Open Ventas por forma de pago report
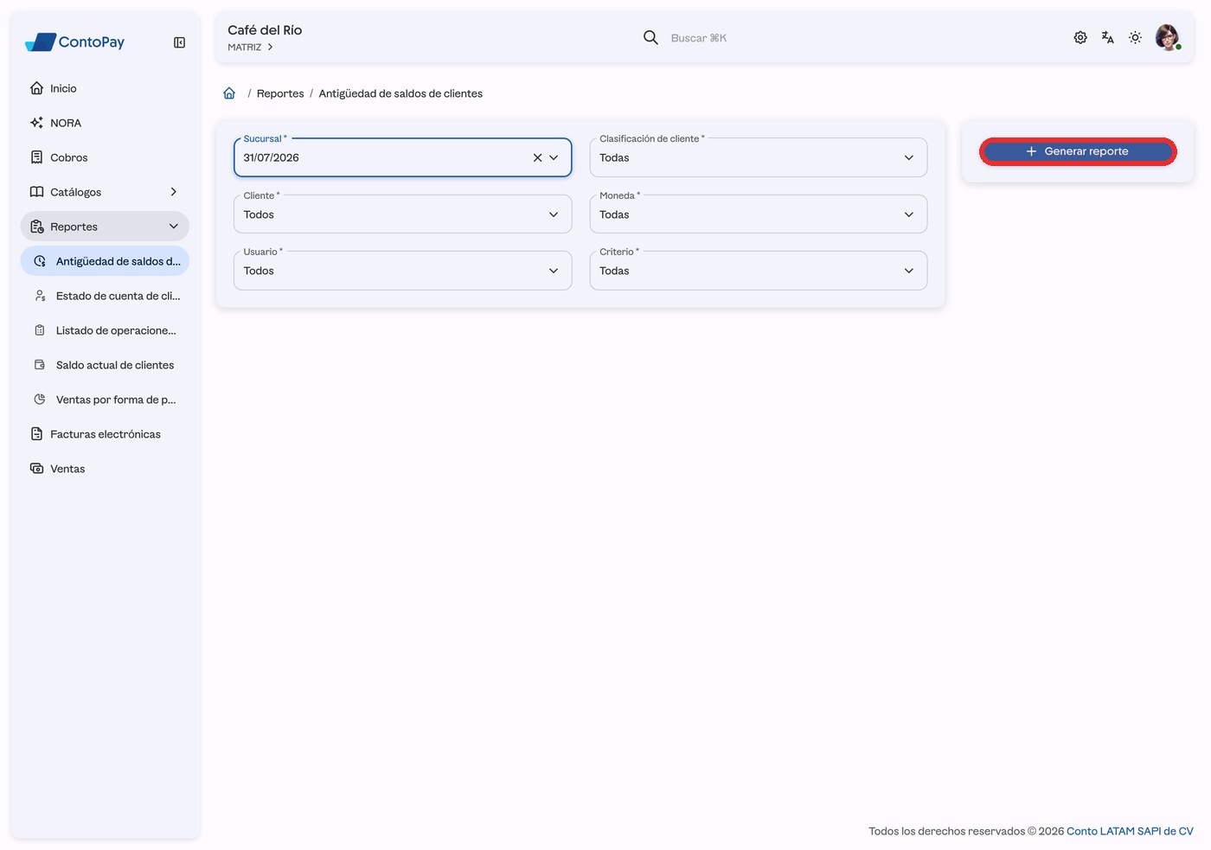This screenshot has height=850, width=1211. tap(105, 399)
